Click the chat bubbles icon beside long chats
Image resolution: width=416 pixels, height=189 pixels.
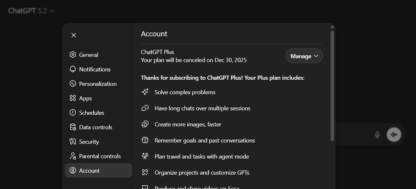tap(145, 108)
